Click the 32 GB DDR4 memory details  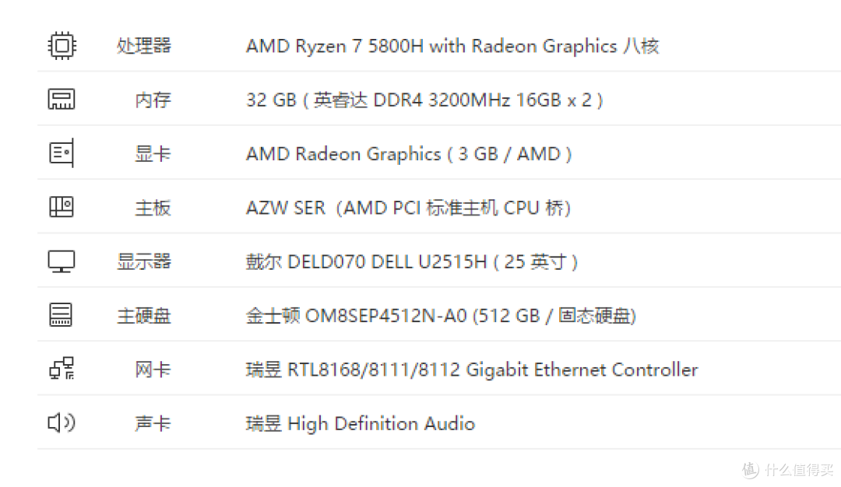424,100
